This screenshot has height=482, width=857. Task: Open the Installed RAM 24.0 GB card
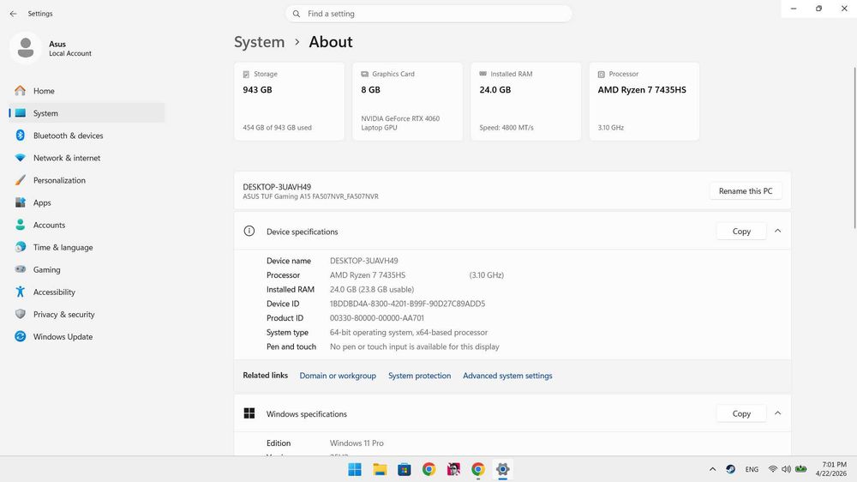pos(526,101)
